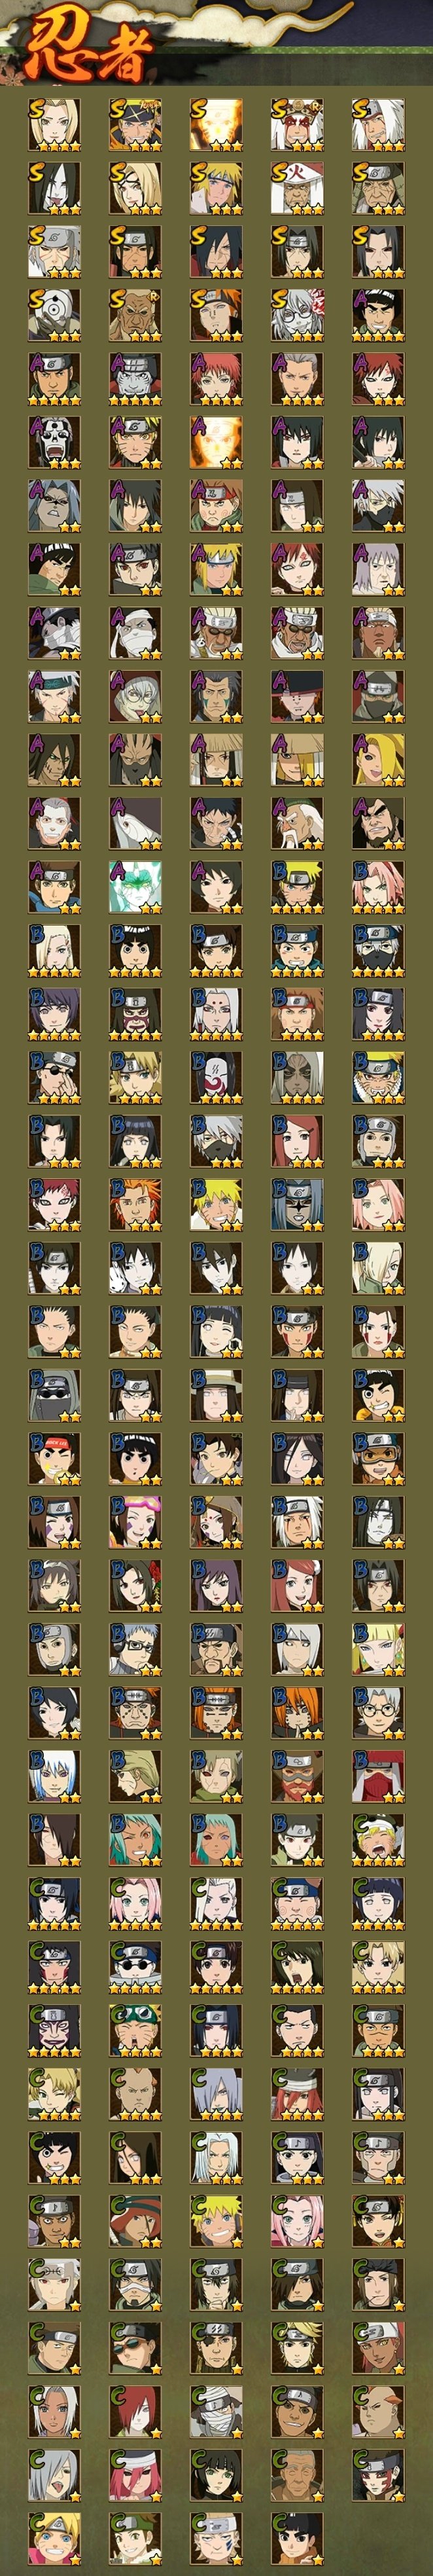Screen dimensions: 433x2576
Task: Pick the golden glowing S-rank portrait
Action: click(x=217, y=124)
